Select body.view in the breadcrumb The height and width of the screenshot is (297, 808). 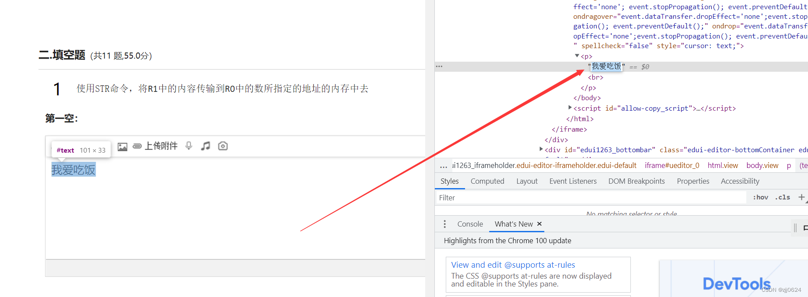[x=762, y=165]
